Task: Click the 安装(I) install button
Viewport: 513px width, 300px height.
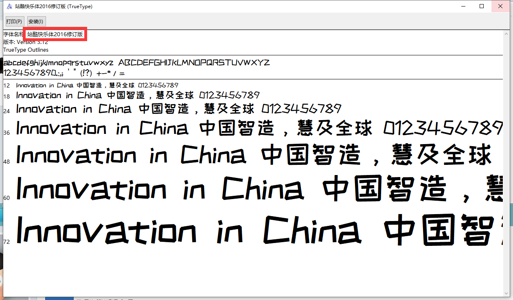Action: [x=36, y=21]
